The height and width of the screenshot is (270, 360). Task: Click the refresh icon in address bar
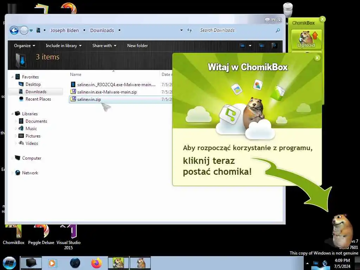pos(189,30)
